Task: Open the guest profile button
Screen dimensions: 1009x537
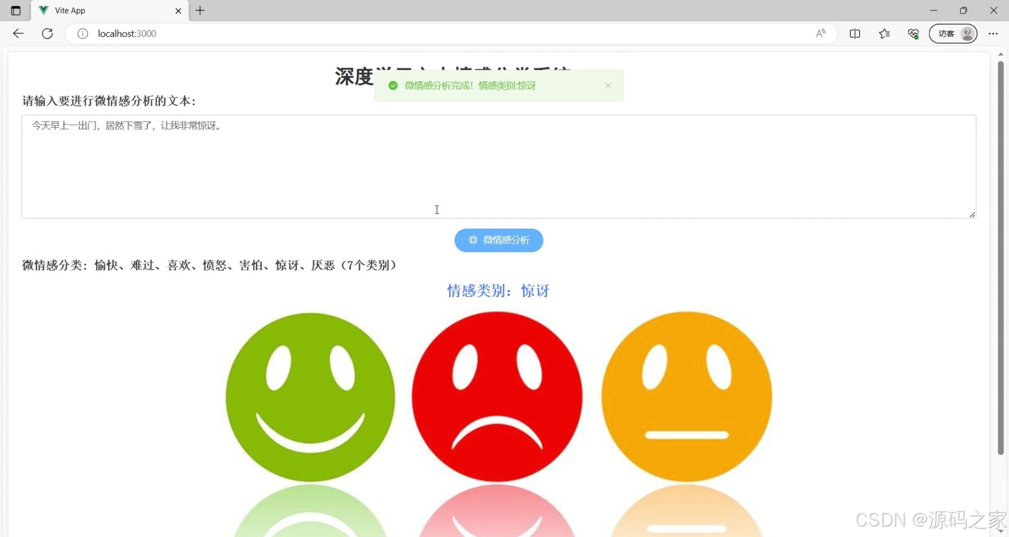Action: coord(953,33)
